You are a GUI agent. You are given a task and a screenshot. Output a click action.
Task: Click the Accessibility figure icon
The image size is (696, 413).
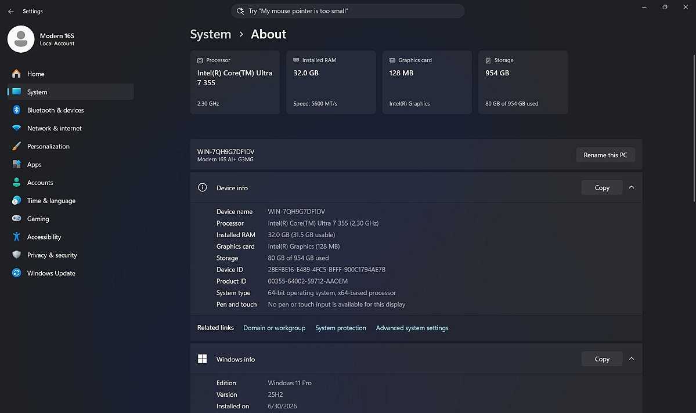tap(16, 237)
